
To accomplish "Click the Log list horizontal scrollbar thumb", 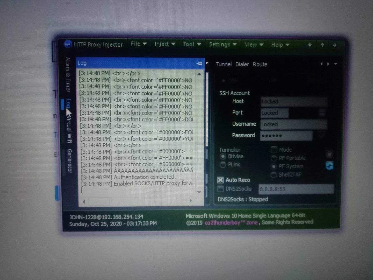I will (99, 201).
